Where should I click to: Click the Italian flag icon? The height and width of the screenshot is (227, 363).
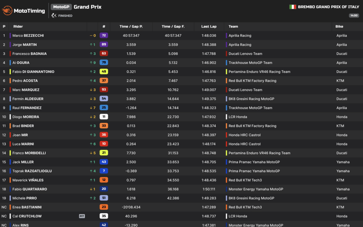[292, 7]
